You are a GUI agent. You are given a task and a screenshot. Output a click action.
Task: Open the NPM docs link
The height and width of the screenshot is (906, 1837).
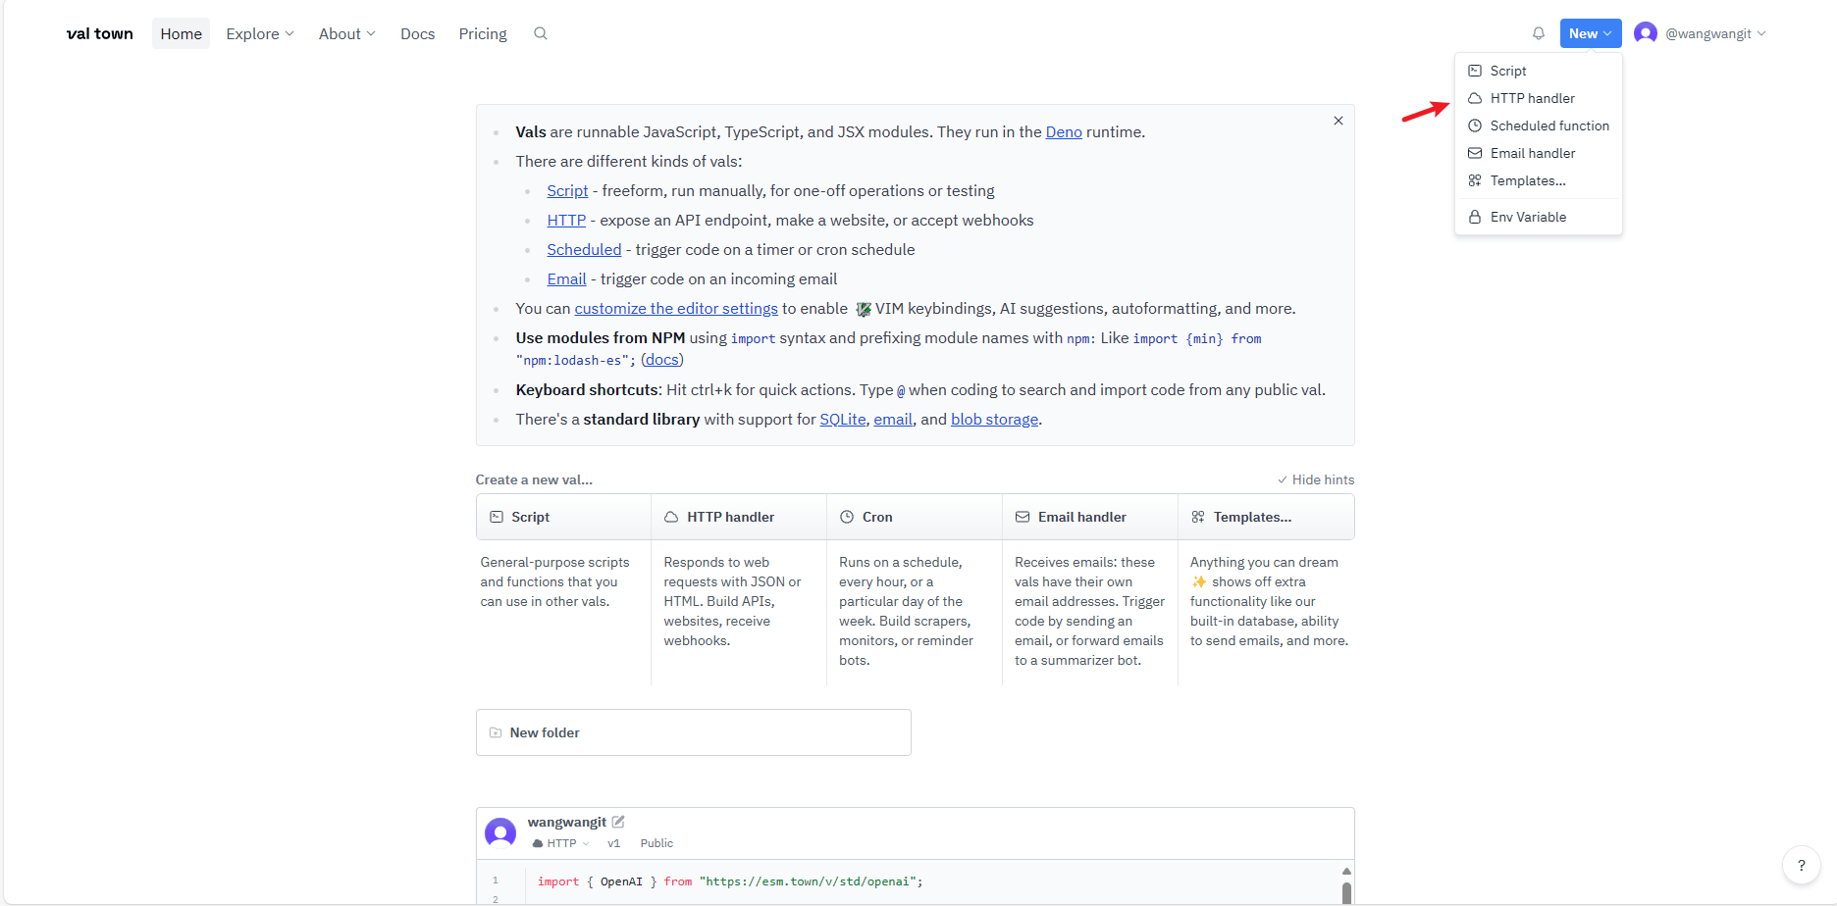[x=662, y=360]
